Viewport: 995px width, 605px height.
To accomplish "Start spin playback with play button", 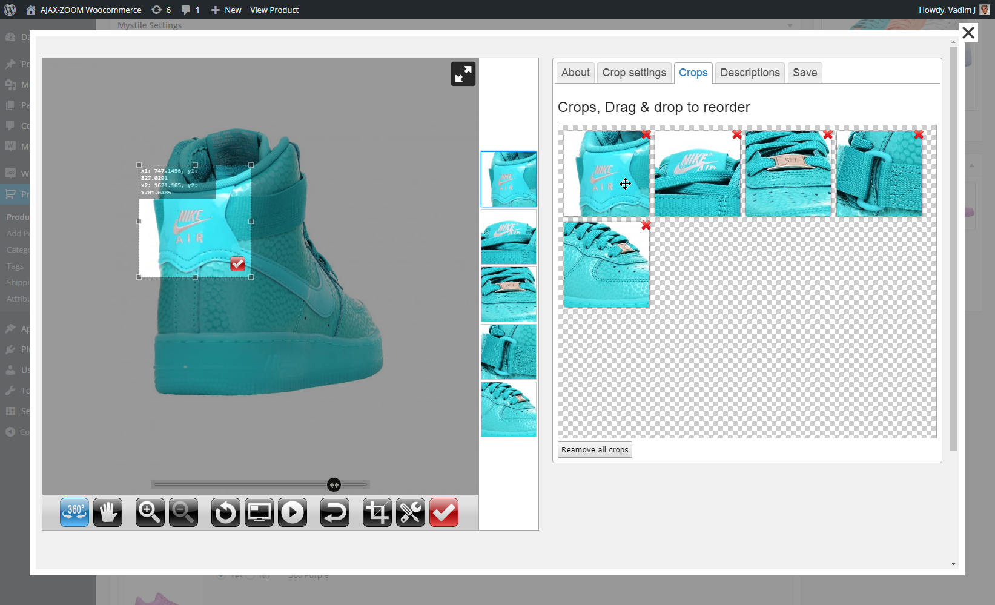I will (293, 512).
